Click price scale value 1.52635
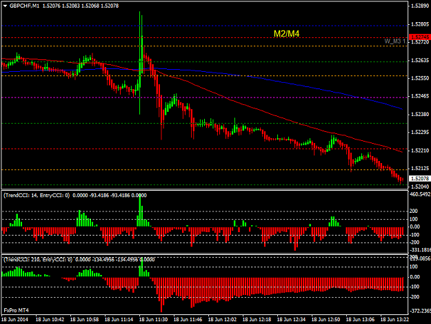Screen dimensions: 431x324 (420, 60)
